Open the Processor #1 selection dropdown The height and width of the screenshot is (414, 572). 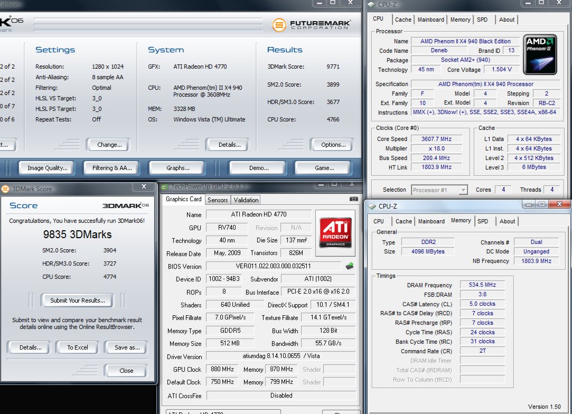463,190
